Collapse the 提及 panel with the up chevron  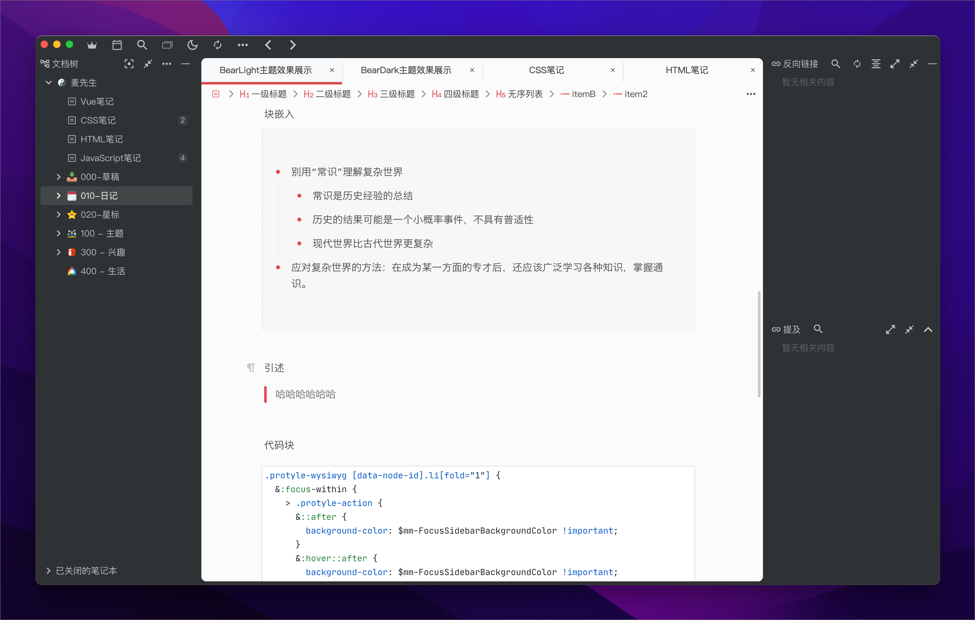coord(928,330)
